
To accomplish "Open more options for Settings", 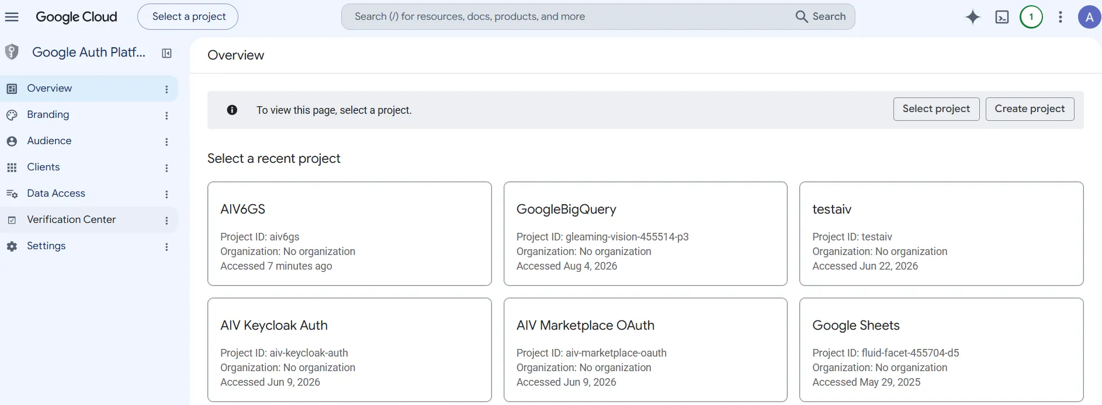I will [167, 247].
